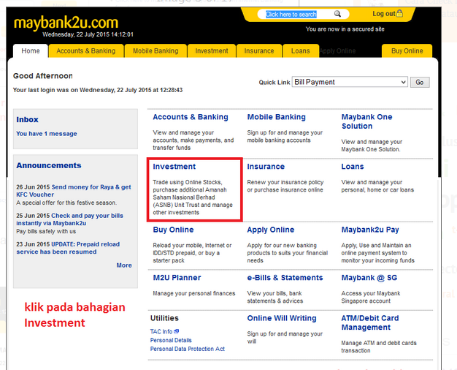Screen dimensions: 457x370
Task: Click the More link under Announcements
Action: [124, 265]
